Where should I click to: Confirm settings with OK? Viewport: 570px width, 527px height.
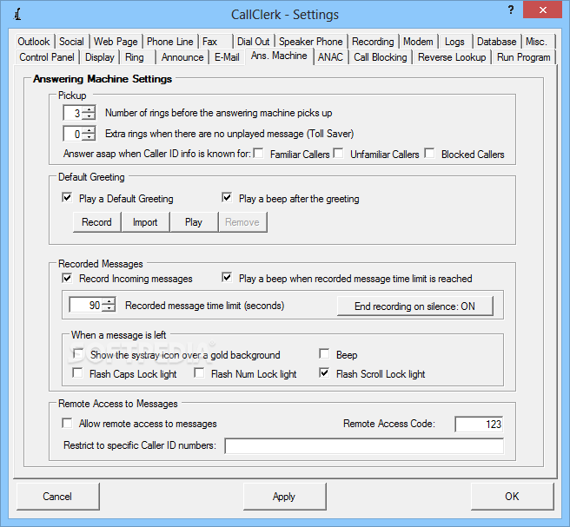pos(512,496)
